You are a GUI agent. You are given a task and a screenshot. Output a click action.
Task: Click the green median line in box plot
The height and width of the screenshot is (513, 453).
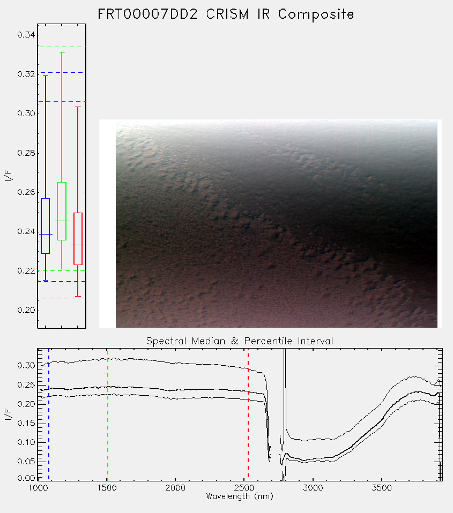(x=62, y=221)
